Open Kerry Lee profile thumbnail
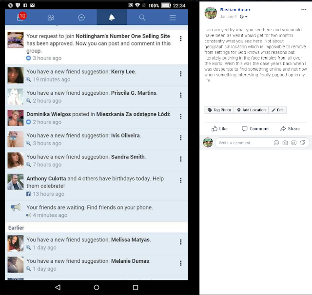Screen dimensions: 312x295 coord(16,75)
